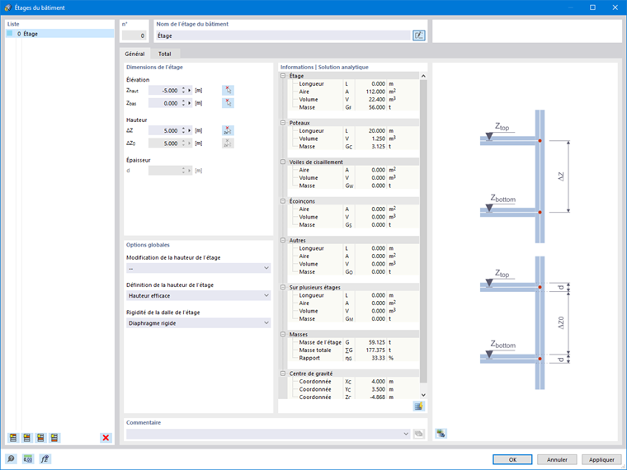Collapse the Masses group
Image resolution: width=627 pixels, height=470 pixels.
[x=283, y=334]
